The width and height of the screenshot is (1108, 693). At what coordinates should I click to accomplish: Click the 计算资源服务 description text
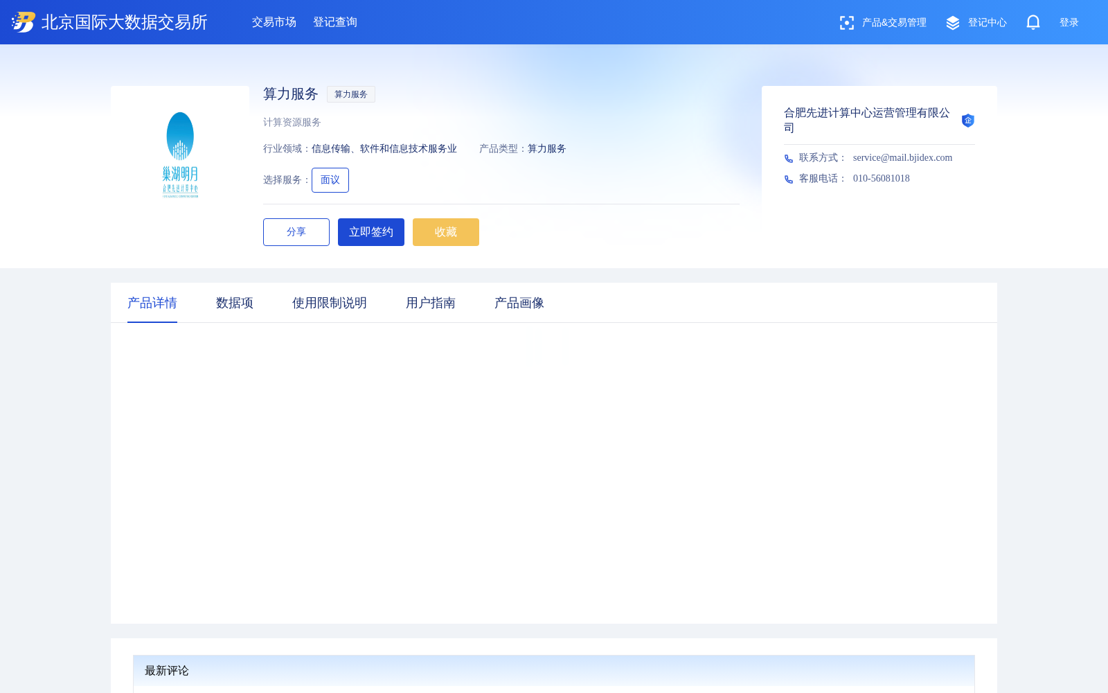tap(292, 123)
